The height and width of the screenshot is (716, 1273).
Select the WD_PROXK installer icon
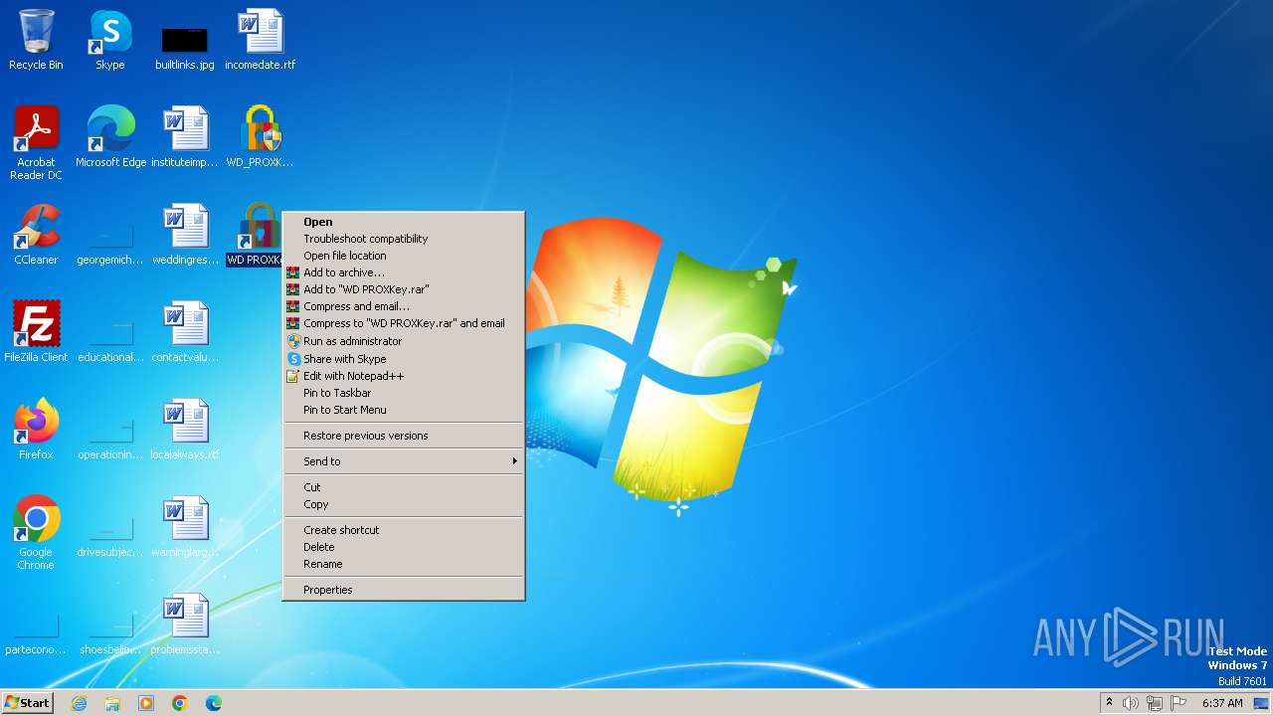pos(260,137)
